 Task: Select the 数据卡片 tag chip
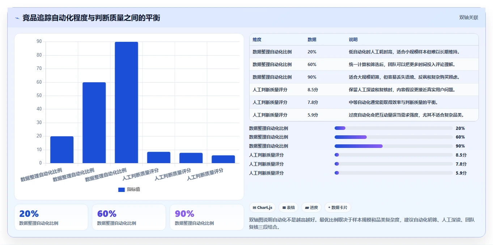(x=337, y=207)
